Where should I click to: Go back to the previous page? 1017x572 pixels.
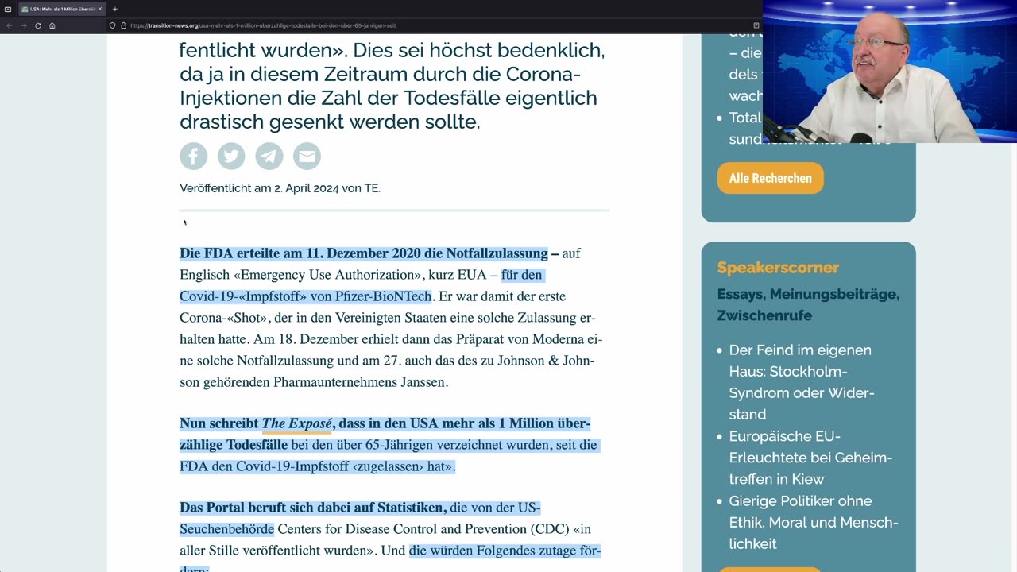pos(10,25)
